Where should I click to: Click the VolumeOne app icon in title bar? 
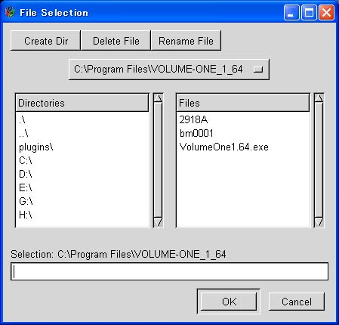click(10, 12)
